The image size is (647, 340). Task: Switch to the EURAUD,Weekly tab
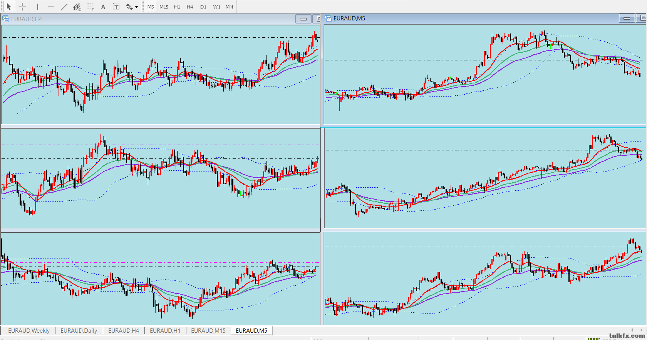coord(29,331)
